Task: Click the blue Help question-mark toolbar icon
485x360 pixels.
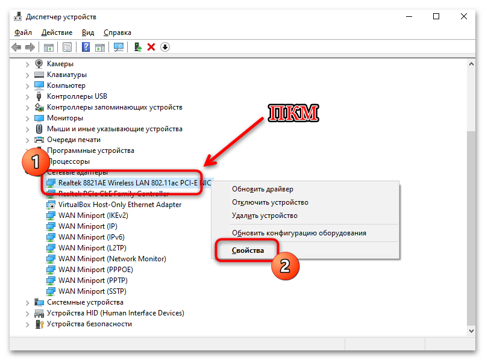Action: coord(86,47)
